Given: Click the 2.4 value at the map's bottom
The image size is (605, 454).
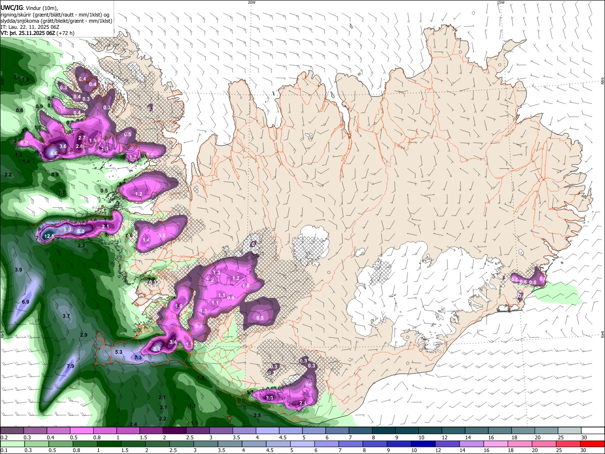Looking at the screenshot, I should pyautogui.click(x=133, y=424).
